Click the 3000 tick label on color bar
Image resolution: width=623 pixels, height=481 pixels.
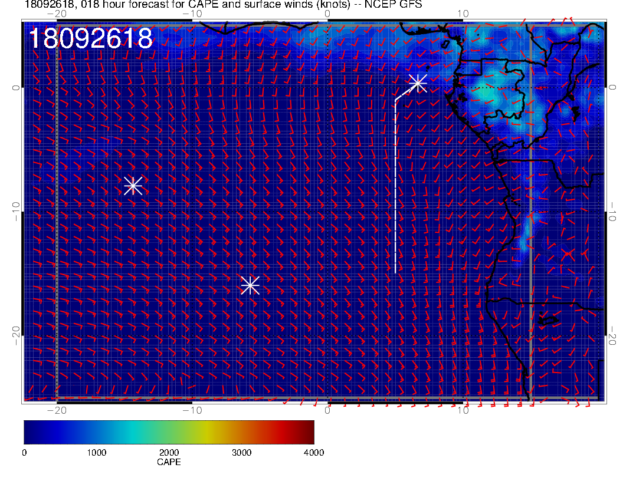241,453
